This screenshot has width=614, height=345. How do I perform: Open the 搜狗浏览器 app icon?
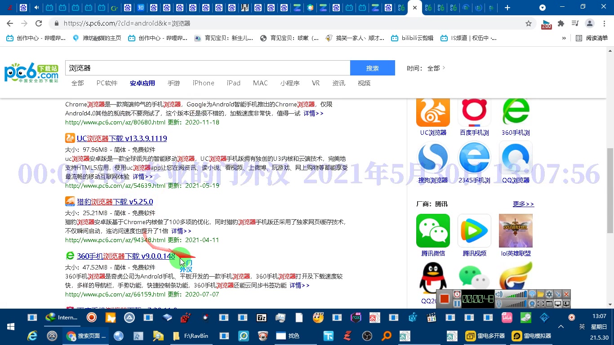(433, 158)
